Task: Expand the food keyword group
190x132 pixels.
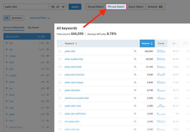Action: point(7,62)
